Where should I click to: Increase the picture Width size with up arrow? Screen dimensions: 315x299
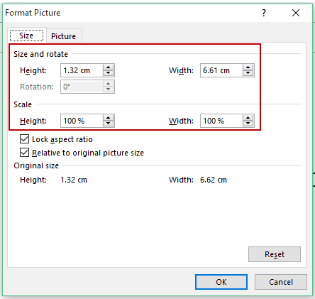point(248,67)
